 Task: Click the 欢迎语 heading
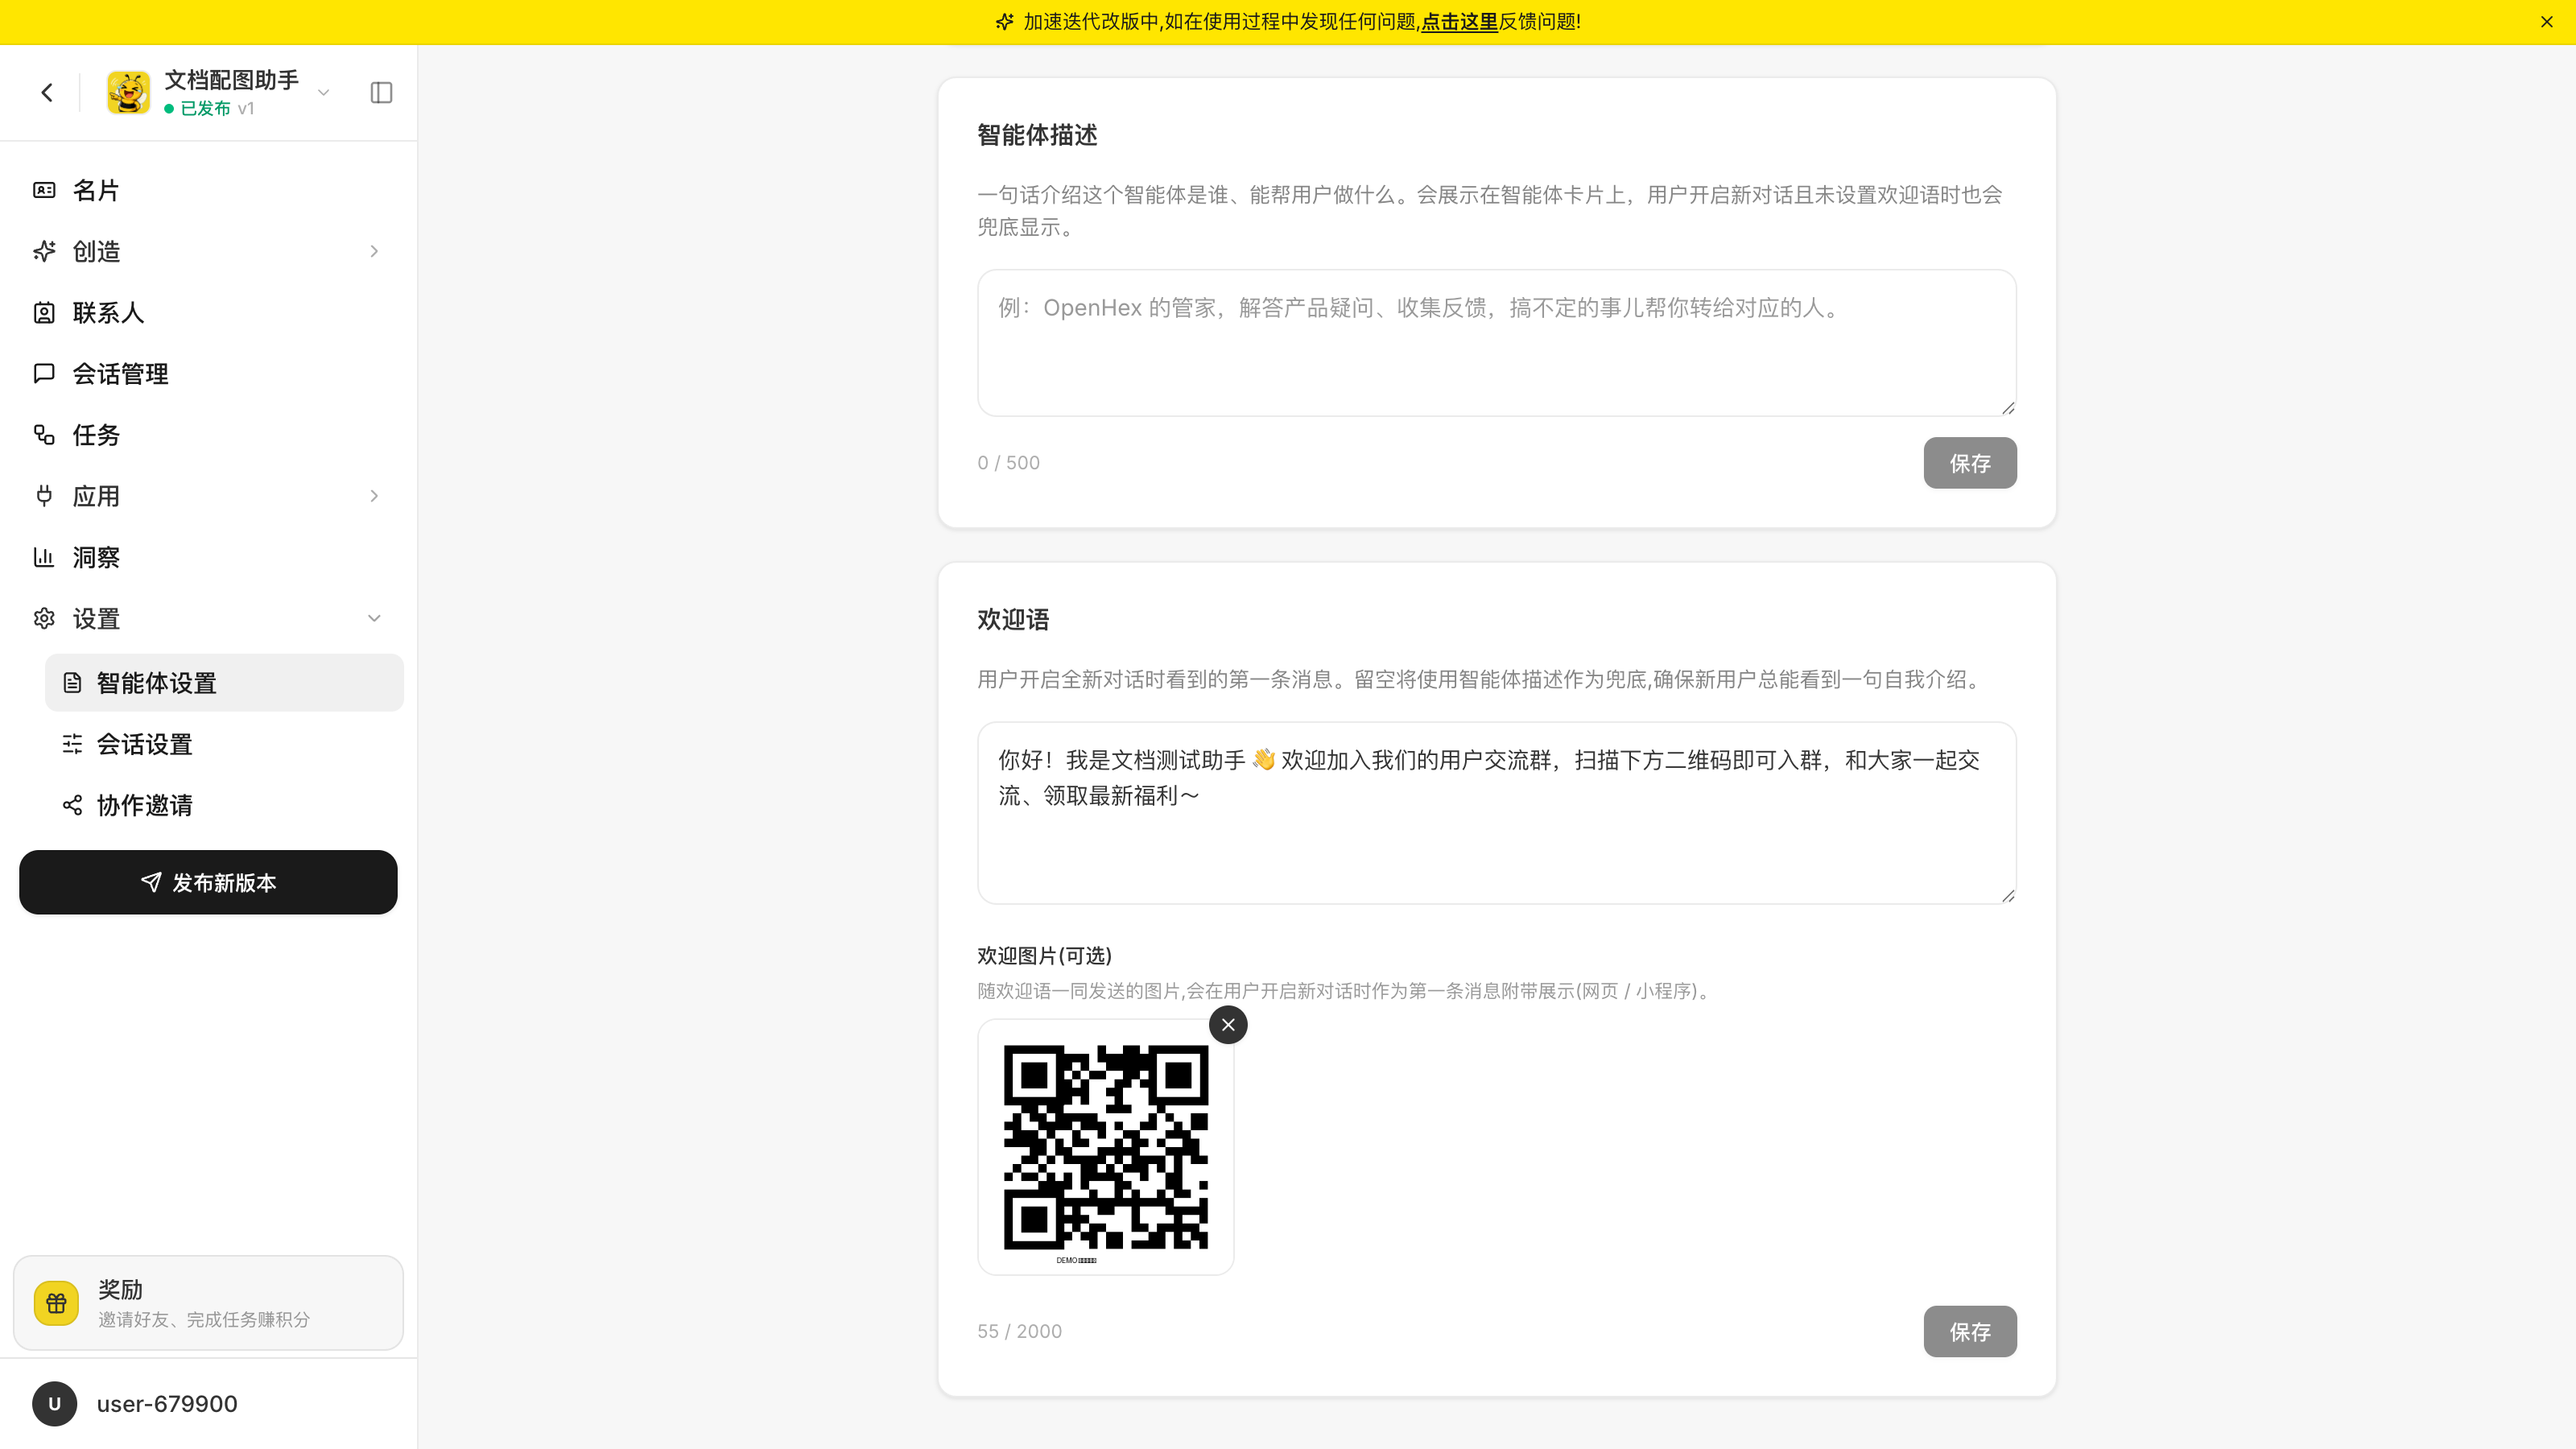pos(1013,620)
